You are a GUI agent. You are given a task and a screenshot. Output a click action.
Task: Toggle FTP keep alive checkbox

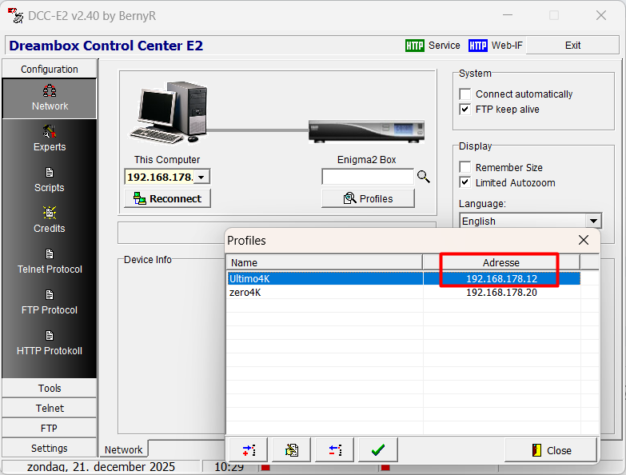[x=465, y=110]
